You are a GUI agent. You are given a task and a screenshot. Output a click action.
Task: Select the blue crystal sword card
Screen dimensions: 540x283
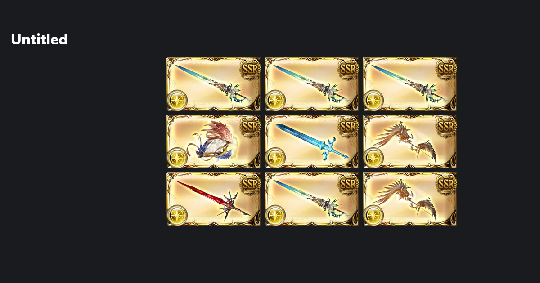(312, 141)
